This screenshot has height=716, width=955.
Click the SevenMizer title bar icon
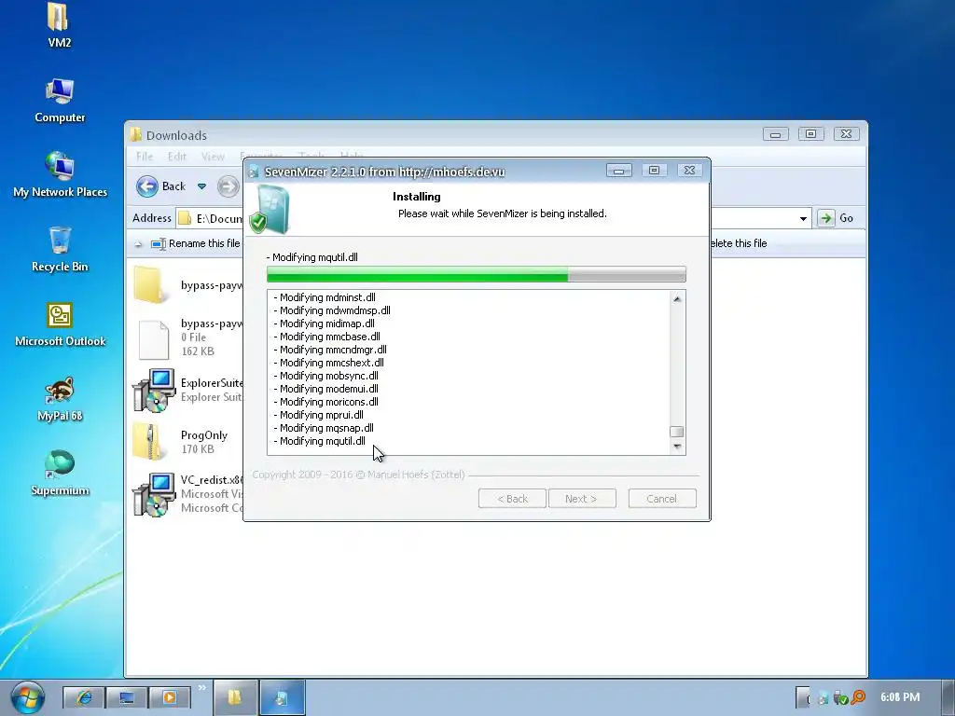pyautogui.click(x=254, y=172)
